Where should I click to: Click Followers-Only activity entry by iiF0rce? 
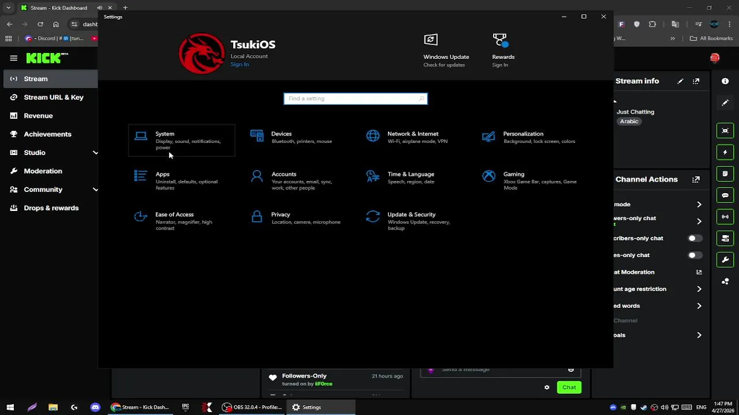pyautogui.click(x=335, y=380)
